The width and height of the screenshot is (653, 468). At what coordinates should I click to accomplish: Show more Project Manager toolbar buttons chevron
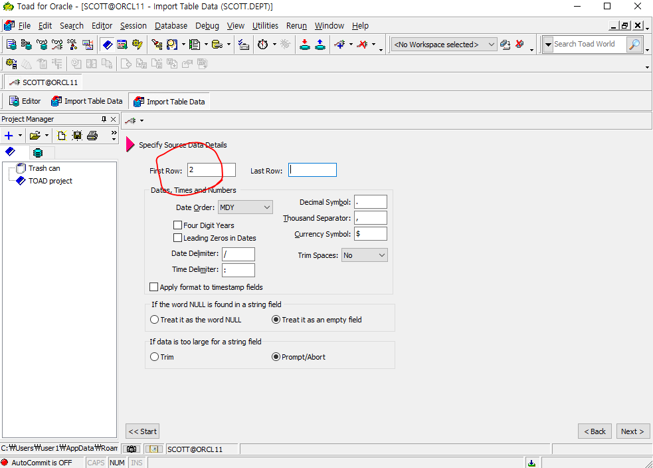coord(114,136)
